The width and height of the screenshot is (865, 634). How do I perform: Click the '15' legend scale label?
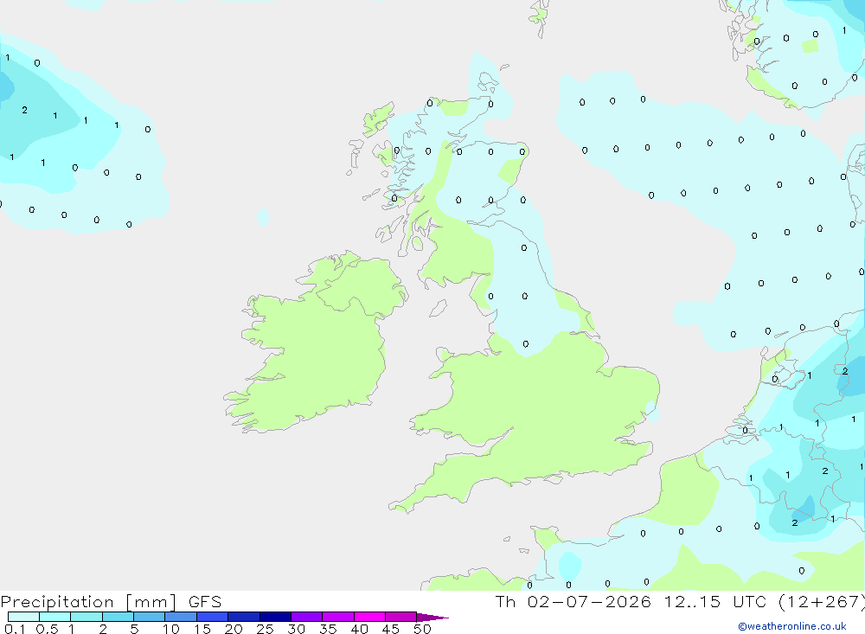[202, 629]
